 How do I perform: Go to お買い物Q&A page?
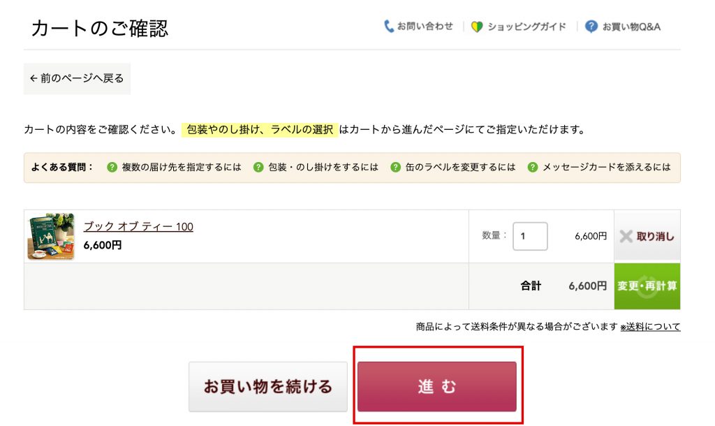(631, 27)
